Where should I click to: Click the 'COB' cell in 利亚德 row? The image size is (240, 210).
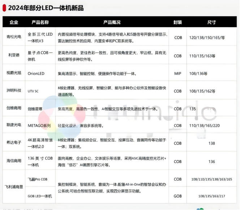point(177,56)
